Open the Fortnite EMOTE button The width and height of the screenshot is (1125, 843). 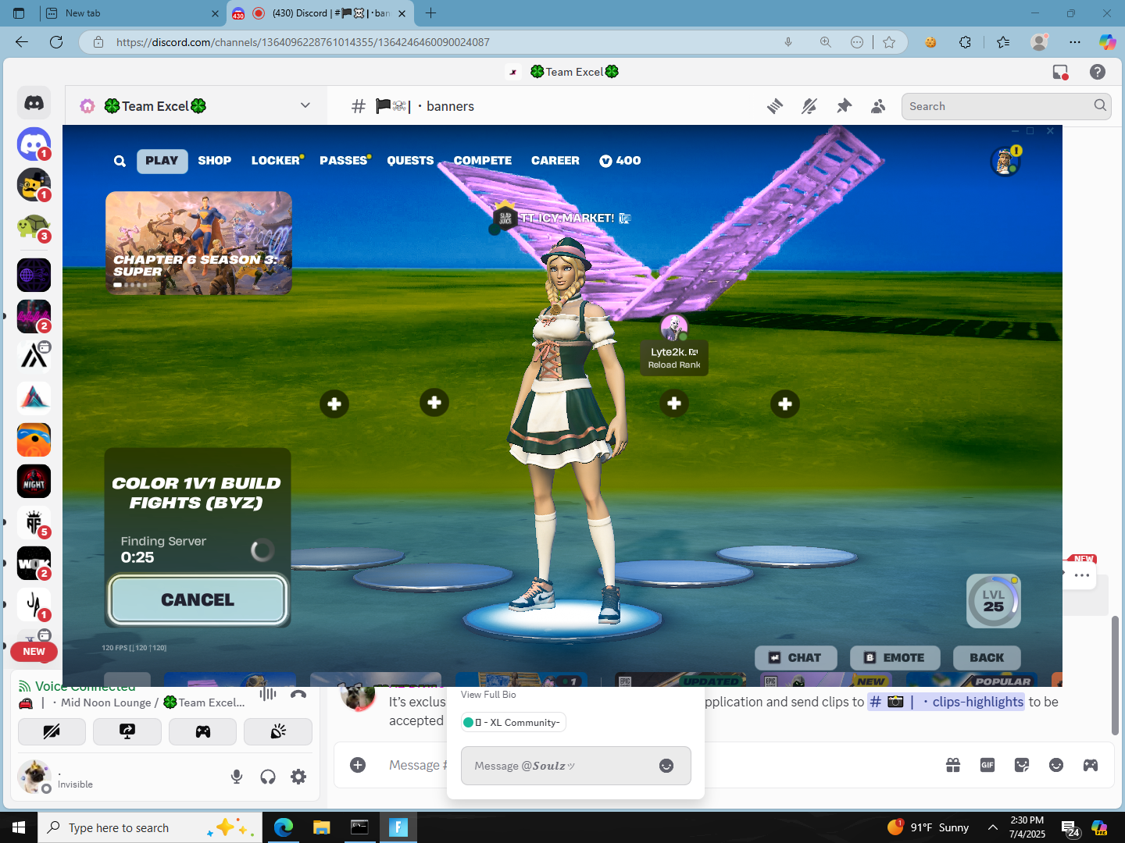pos(895,658)
